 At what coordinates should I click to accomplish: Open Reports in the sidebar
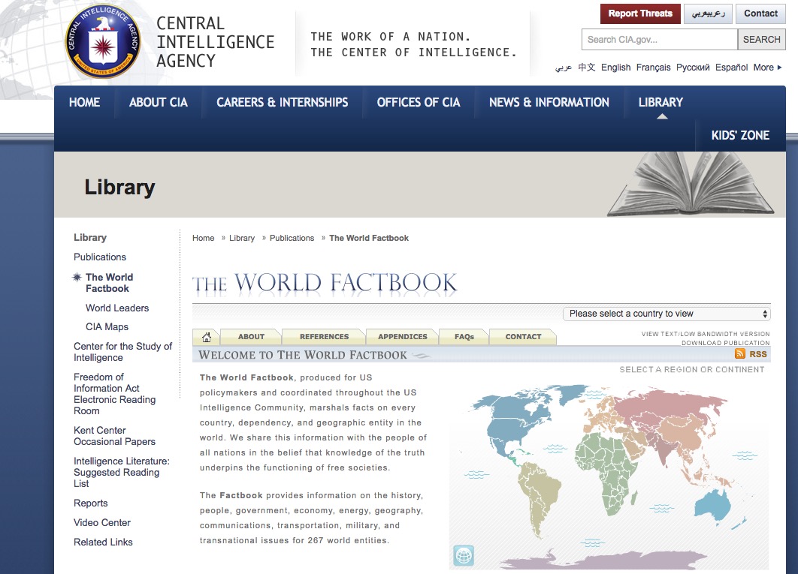91,503
